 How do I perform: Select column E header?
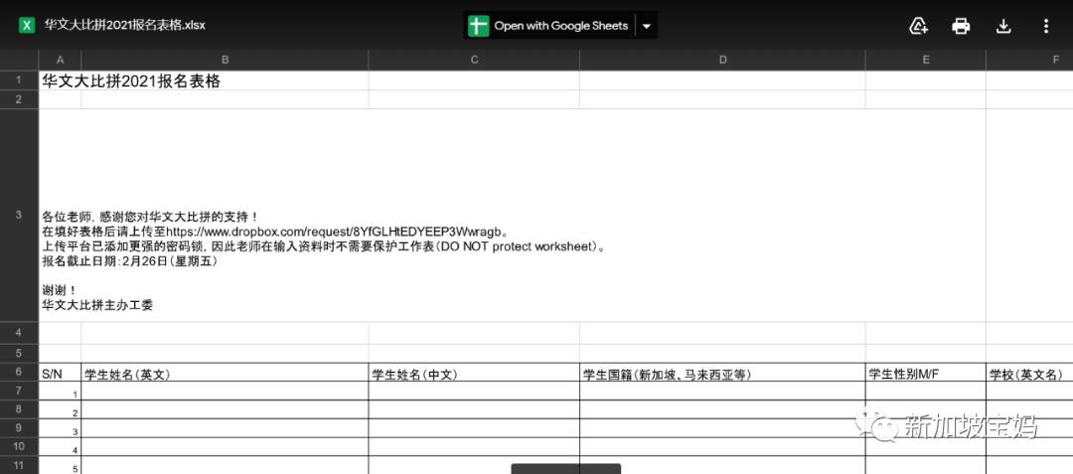click(925, 61)
